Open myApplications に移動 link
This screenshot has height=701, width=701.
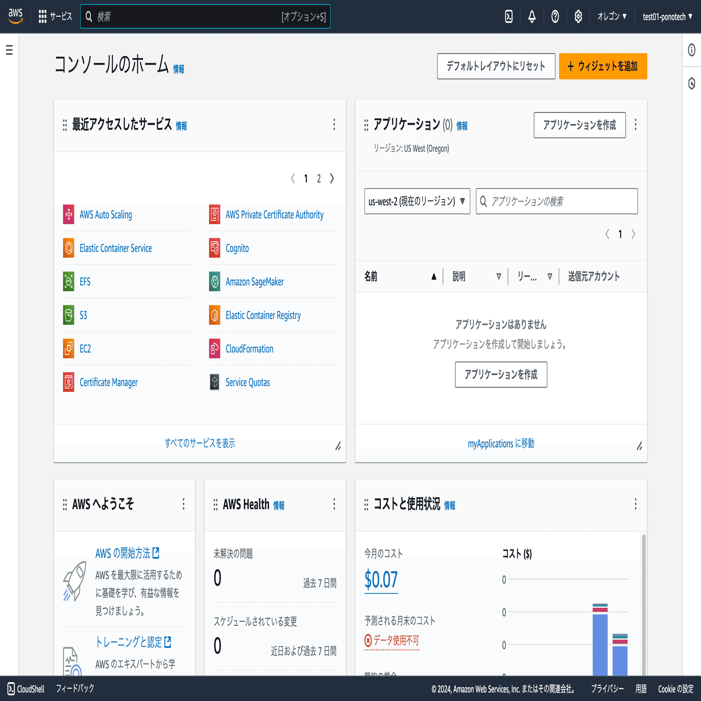coord(501,443)
